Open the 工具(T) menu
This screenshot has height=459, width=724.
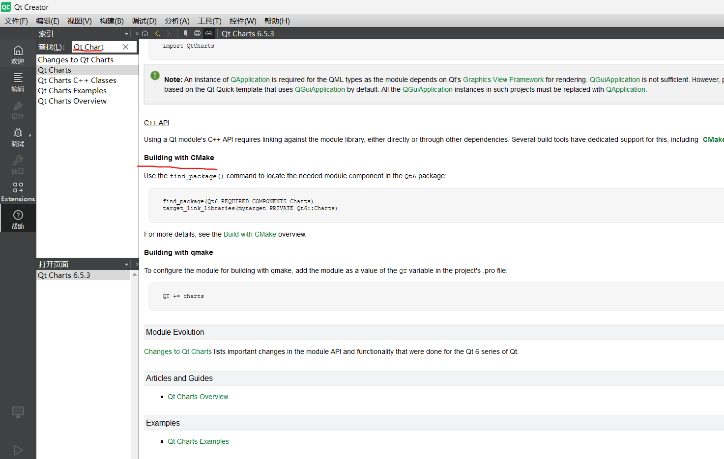(209, 21)
